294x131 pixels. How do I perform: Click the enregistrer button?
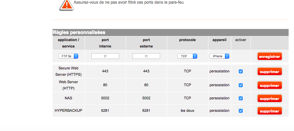269,57
